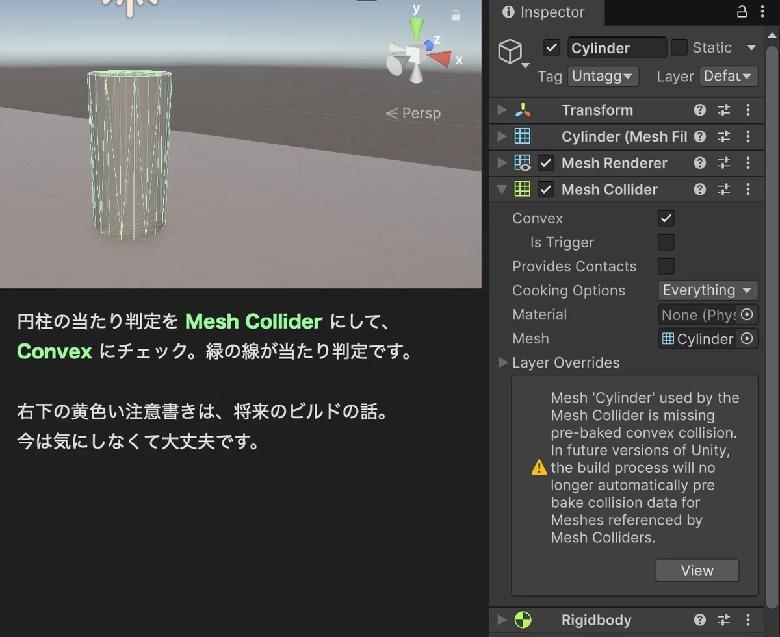Open Transform presets icon
Screen dimensions: 780x637
724,110
